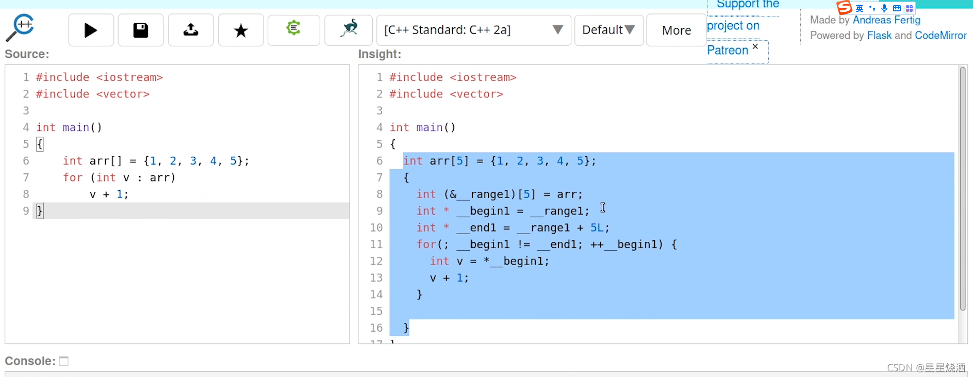This screenshot has width=973, height=377.
Task: Click line number 16 in Insight panel
Action: [376, 328]
